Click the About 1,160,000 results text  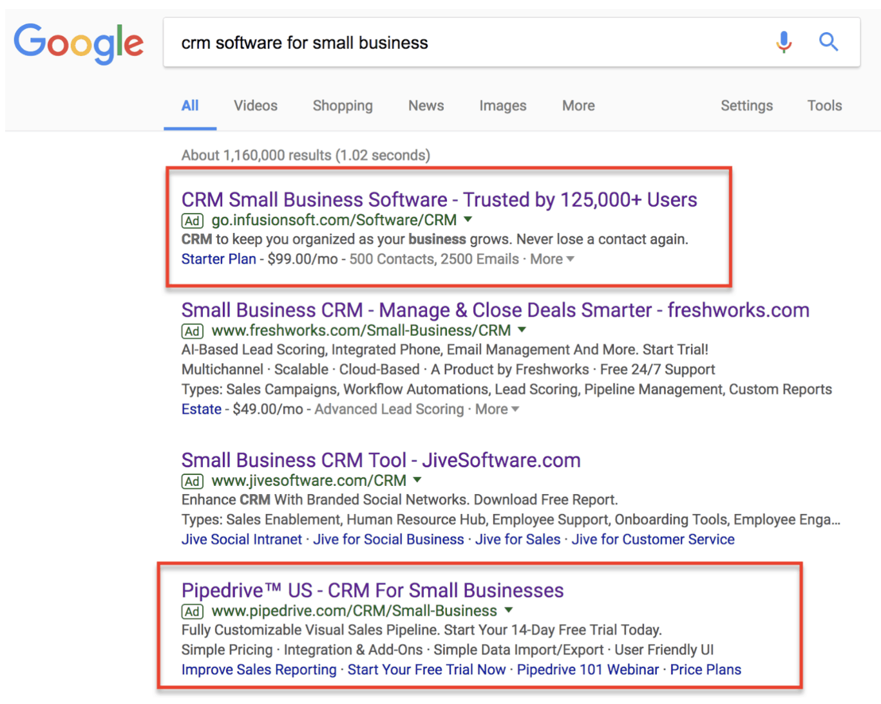[x=306, y=155]
